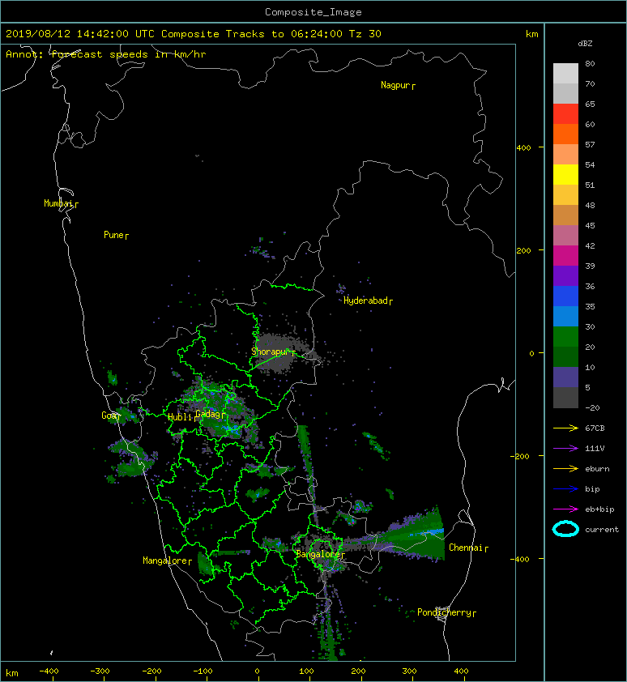Click the -200 y-axis tick label
This screenshot has width=627, height=682.
pos(520,456)
